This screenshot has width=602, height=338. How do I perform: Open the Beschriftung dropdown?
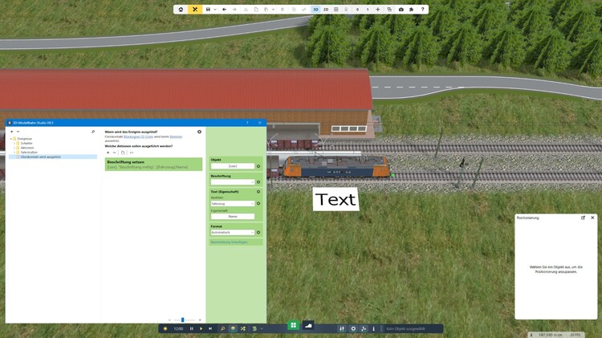[233, 182]
